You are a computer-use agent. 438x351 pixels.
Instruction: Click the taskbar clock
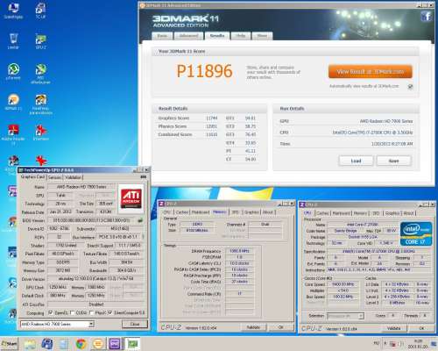pos(418,344)
